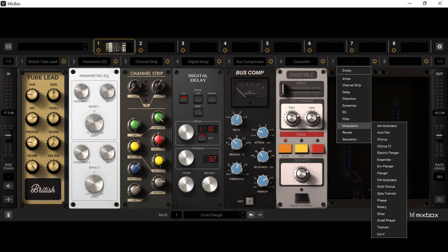Click the redo arrow button

(x=260, y=215)
